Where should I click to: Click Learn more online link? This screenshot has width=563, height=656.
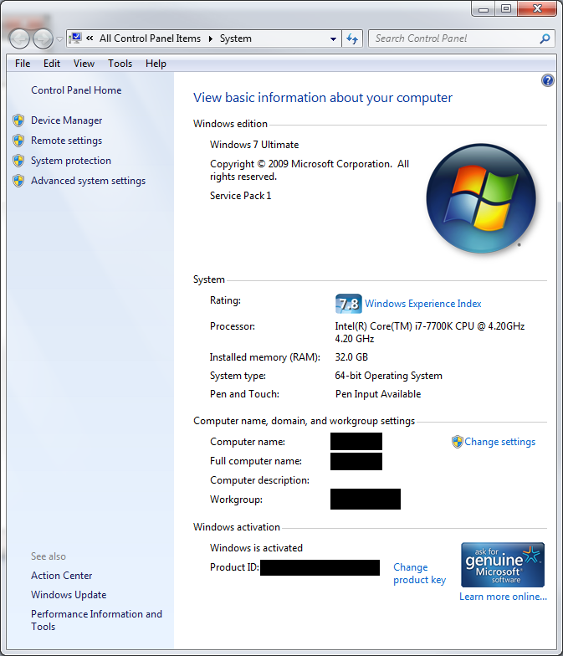pyautogui.click(x=504, y=597)
